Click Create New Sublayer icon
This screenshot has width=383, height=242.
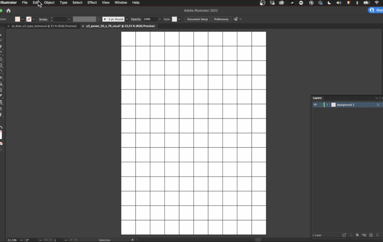pyautogui.click(x=364, y=235)
